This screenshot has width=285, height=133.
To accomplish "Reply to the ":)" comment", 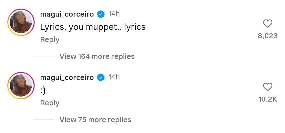I will click(x=50, y=103).
